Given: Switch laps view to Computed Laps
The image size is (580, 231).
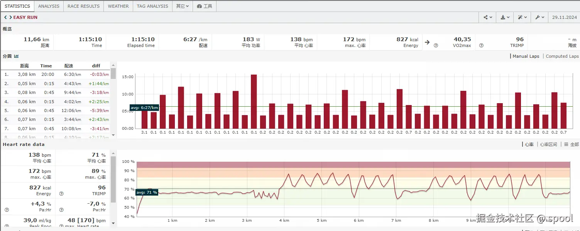Looking at the screenshot, I should [562, 56].
